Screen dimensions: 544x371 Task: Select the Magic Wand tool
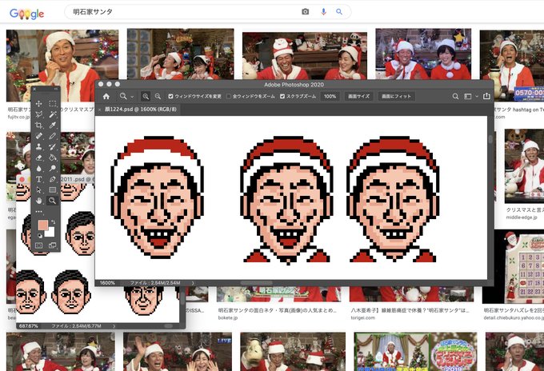(52, 114)
